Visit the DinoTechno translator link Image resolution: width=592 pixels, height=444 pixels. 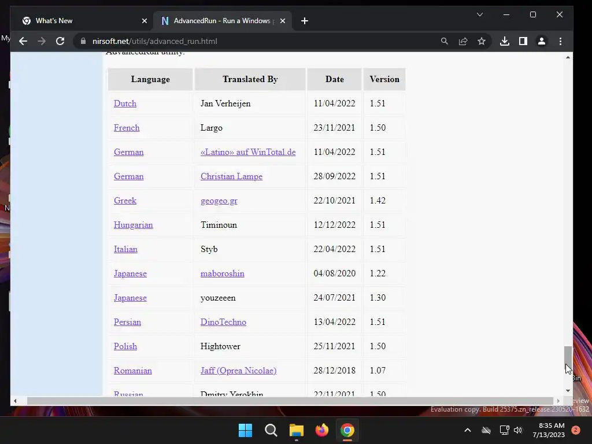[x=223, y=322]
